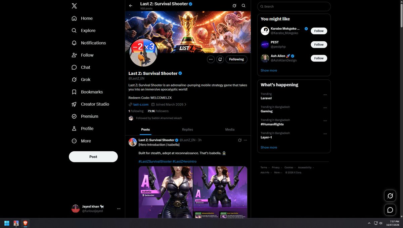The height and width of the screenshot is (228, 403).
Task: Select the Posts tab
Action: pos(145,129)
